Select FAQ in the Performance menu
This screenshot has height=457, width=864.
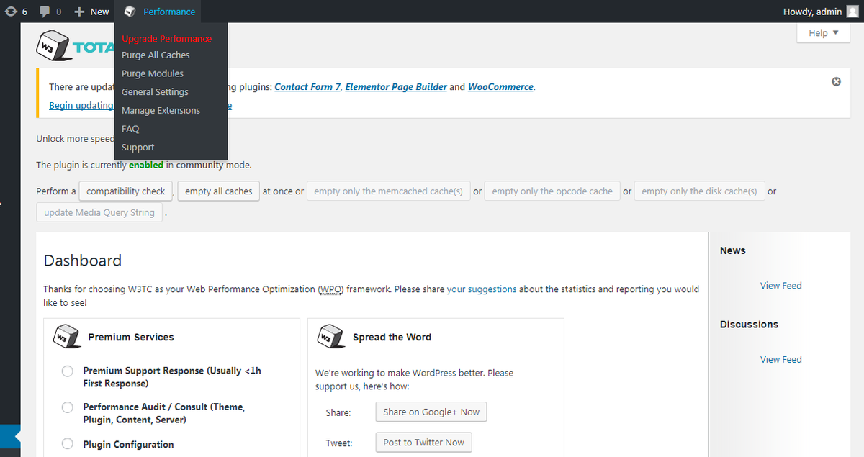click(x=130, y=129)
